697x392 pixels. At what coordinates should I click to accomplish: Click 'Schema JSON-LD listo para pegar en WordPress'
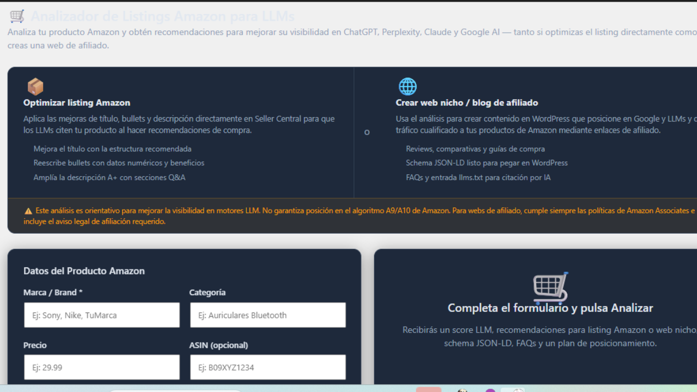point(487,163)
